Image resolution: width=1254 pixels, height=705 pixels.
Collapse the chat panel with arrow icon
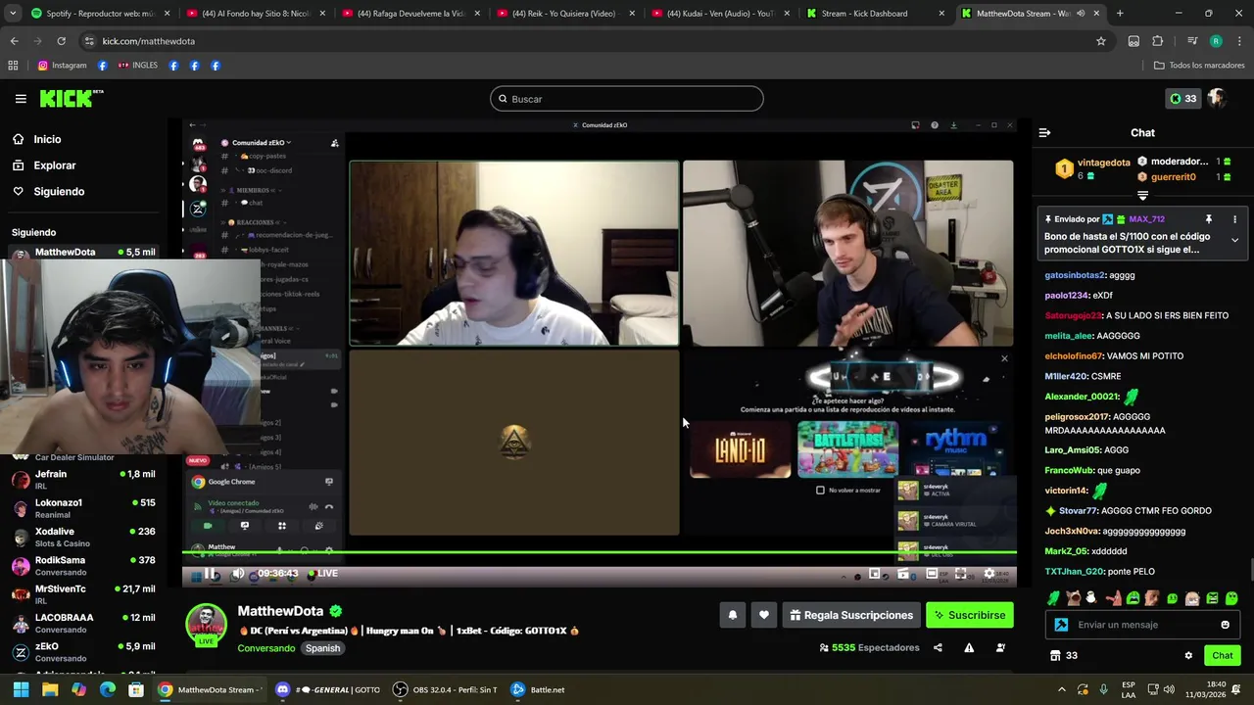[1044, 132]
